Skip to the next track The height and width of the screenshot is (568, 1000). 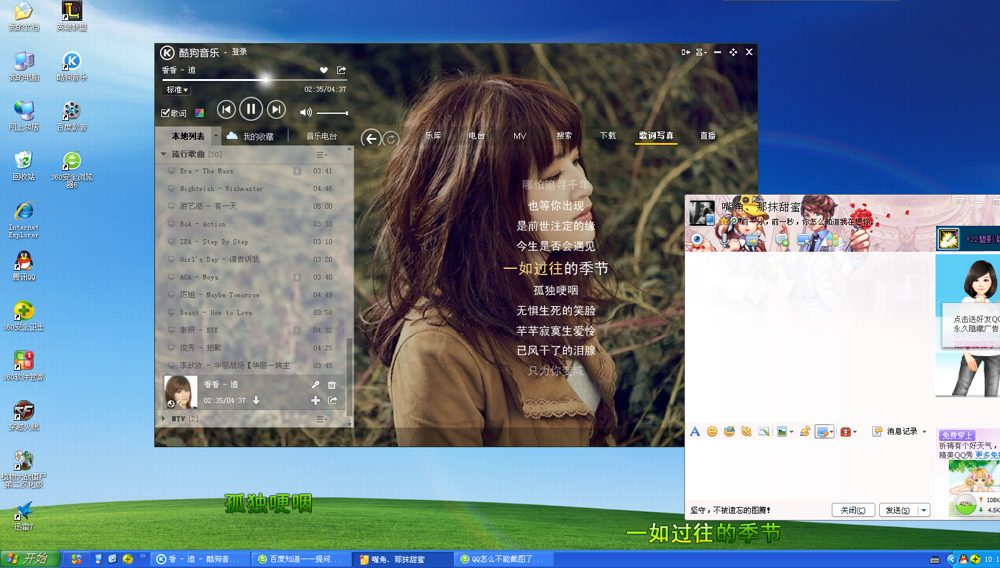(x=276, y=110)
